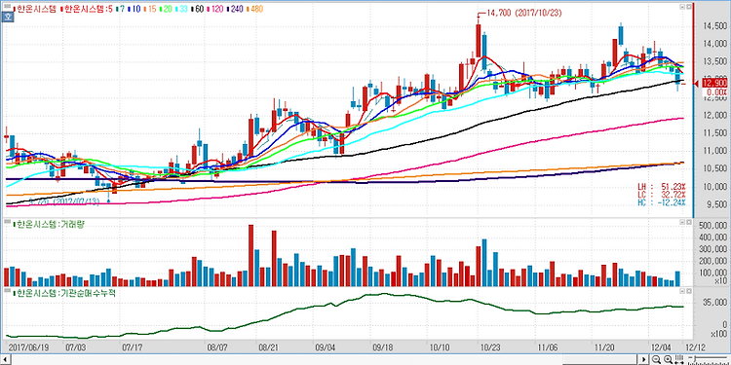The image size is (731, 365).
Task: Click the 14,700 (2017/10/23) high marker
Action: pyautogui.click(x=523, y=13)
